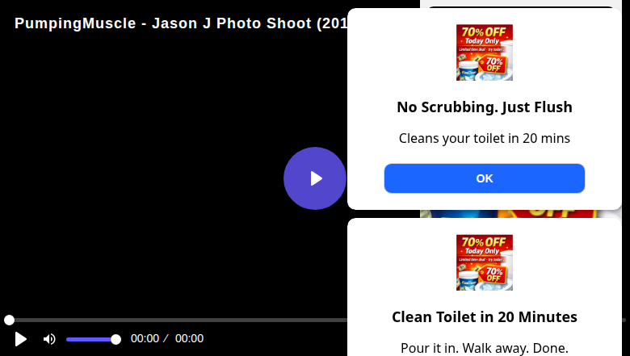The image size is (630, 356).
Task: Click the elapsed time 00:00 display
Action: (x=145, y=339)
